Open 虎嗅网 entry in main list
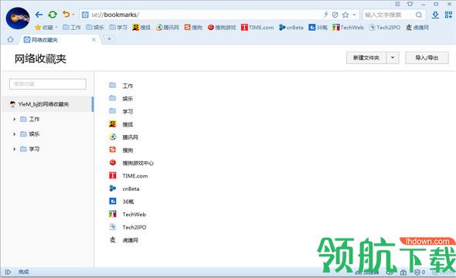 tap(124, 240)
